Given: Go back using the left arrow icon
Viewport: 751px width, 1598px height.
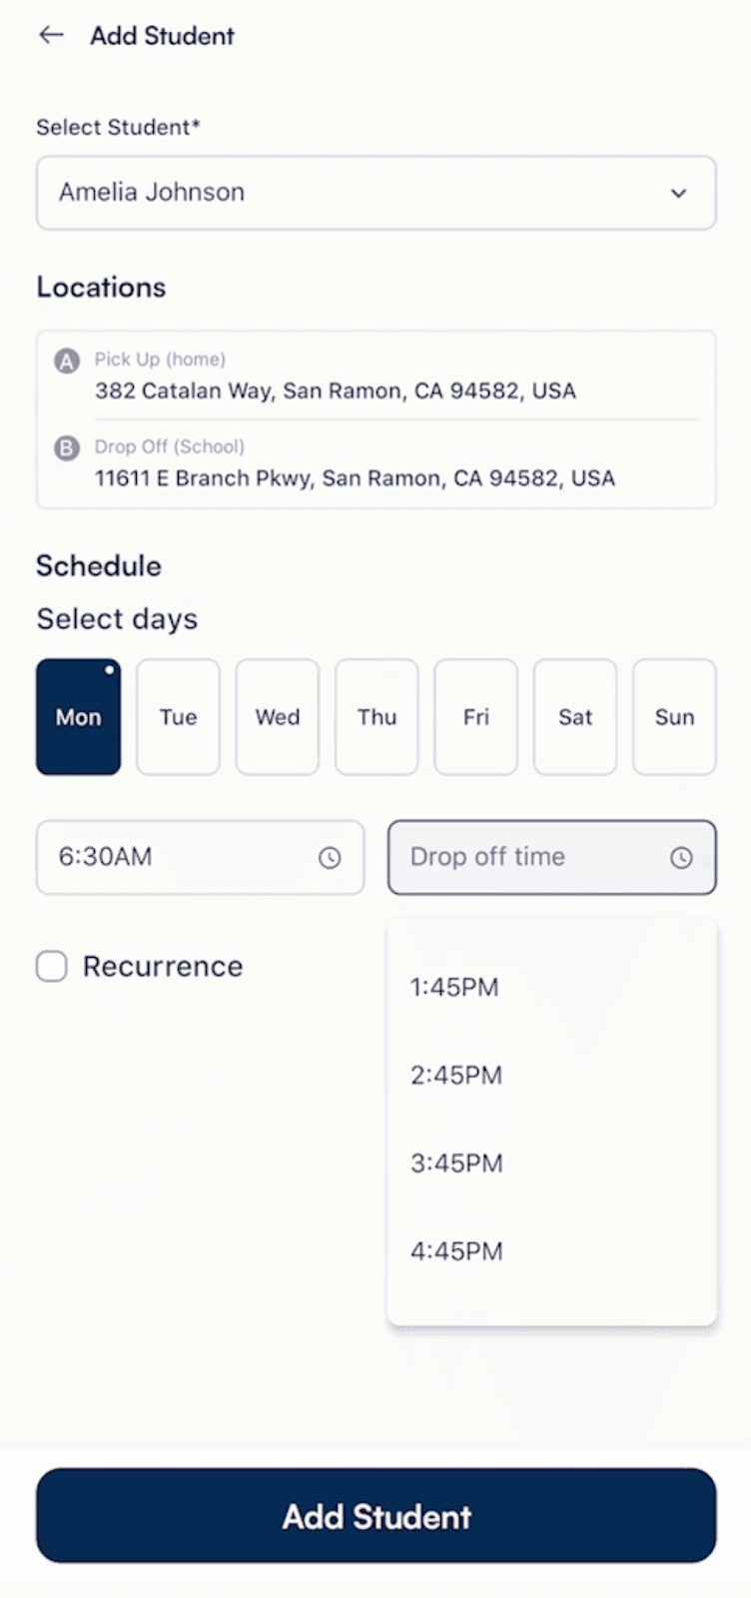Looking at the screenshot, I should pos(51,36).
